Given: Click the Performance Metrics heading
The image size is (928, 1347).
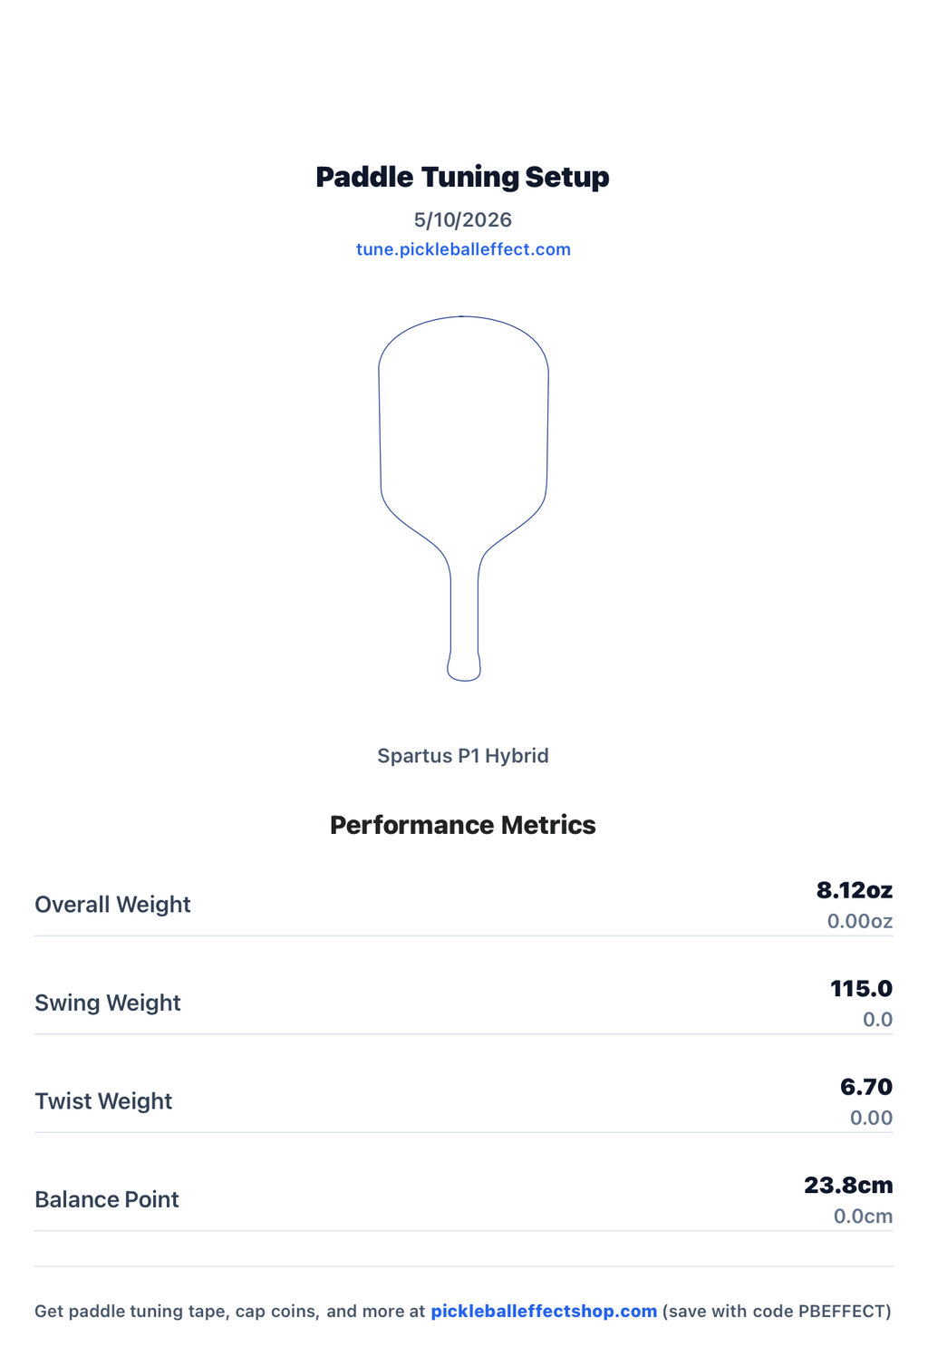Looking at the screenshot, I should pos(463,825).
